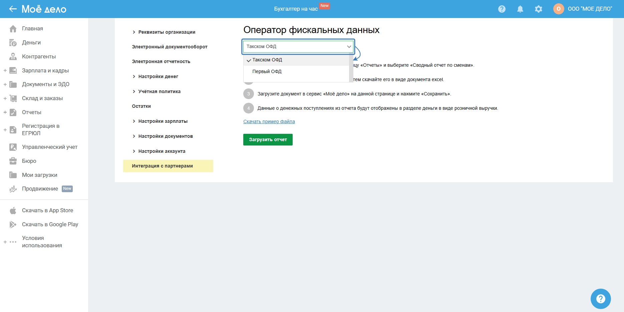This screenshot has width=624, height=312.
Task: Click the orange user avatar circle
Action: (559, 9)
